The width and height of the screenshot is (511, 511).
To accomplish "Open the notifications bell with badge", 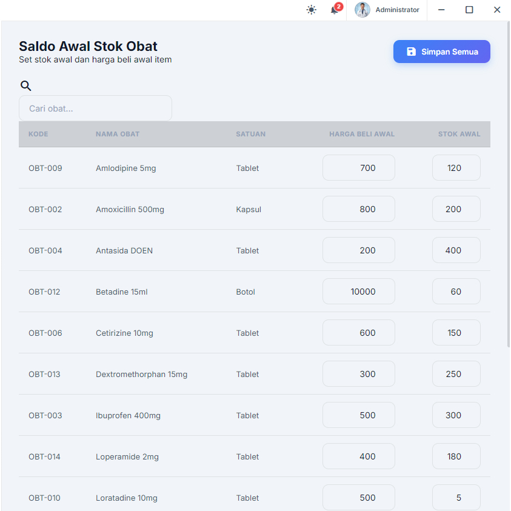I will point(336,9).
